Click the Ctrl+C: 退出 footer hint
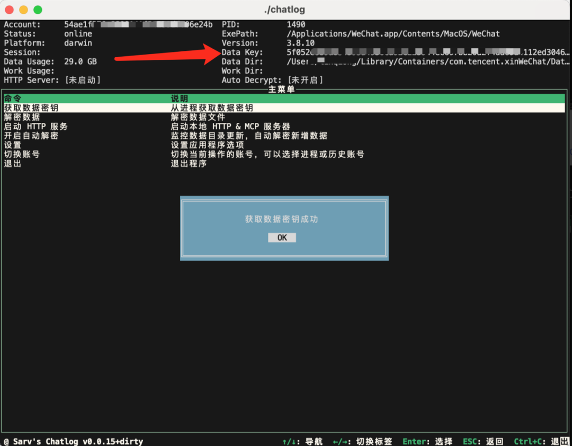 541,441
